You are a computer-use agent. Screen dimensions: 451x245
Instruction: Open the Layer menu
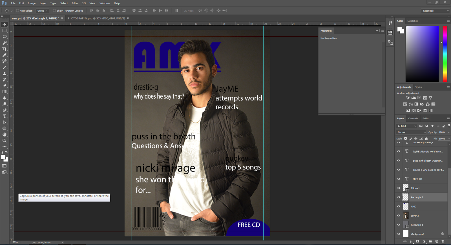pos(43,3)
